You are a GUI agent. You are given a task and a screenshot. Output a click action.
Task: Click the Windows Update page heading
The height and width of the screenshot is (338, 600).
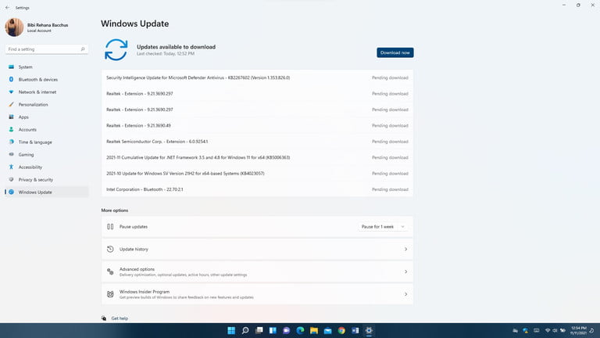[134, 23]
